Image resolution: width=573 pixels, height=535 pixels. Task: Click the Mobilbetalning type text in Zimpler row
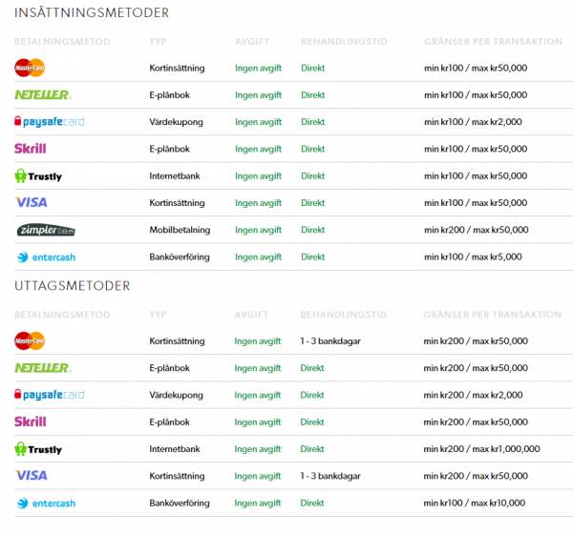tap(179, 230)
